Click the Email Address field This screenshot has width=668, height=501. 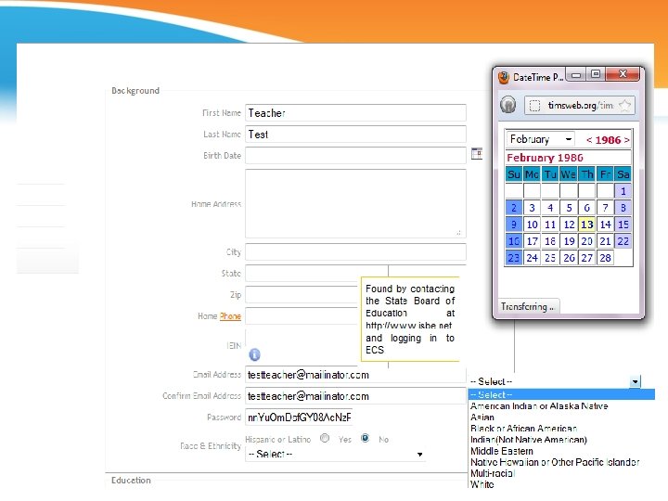pyautogui.click(x=355, y=375)
